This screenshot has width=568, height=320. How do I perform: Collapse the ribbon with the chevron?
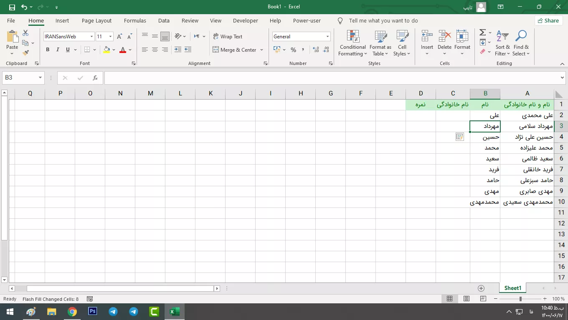562,64
